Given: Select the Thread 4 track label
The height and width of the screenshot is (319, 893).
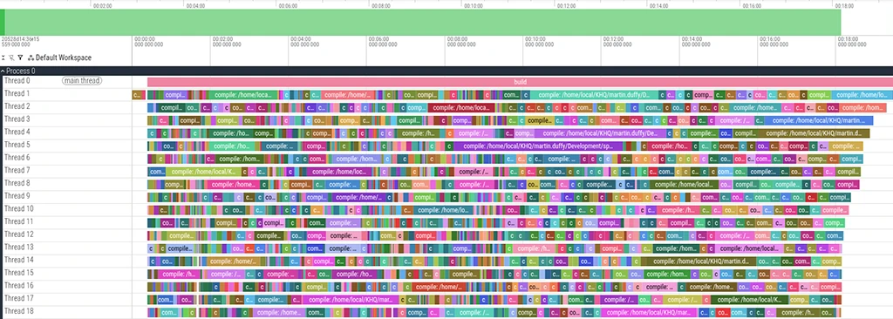Looking at the screenshot, I should (x=17, y=132).
